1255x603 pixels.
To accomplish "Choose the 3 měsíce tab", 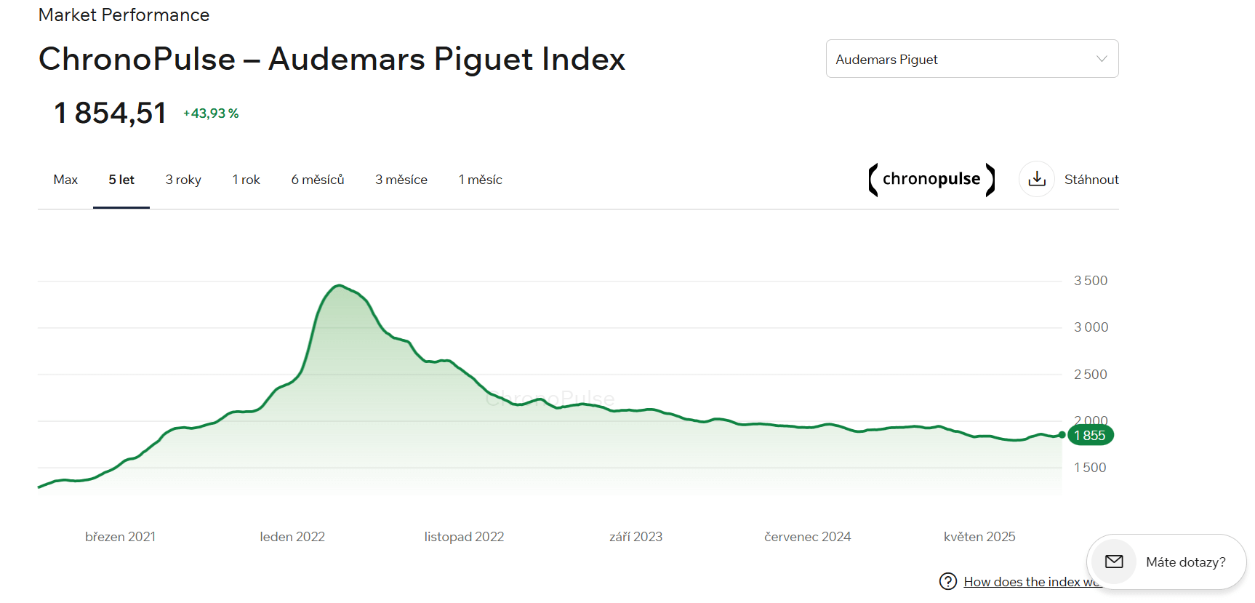I will [x=401, y=180].
